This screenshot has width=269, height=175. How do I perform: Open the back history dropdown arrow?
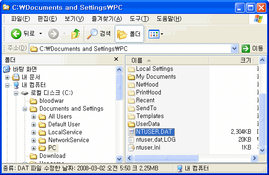pyautogui.click(x=41, y=33)
